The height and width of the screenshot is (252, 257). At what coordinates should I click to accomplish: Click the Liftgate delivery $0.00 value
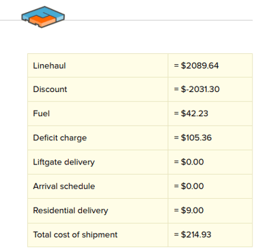189,162
